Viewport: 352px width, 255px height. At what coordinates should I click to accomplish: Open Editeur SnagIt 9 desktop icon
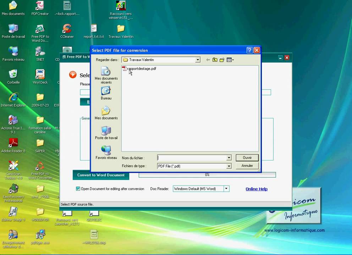(x=13, y=214)
